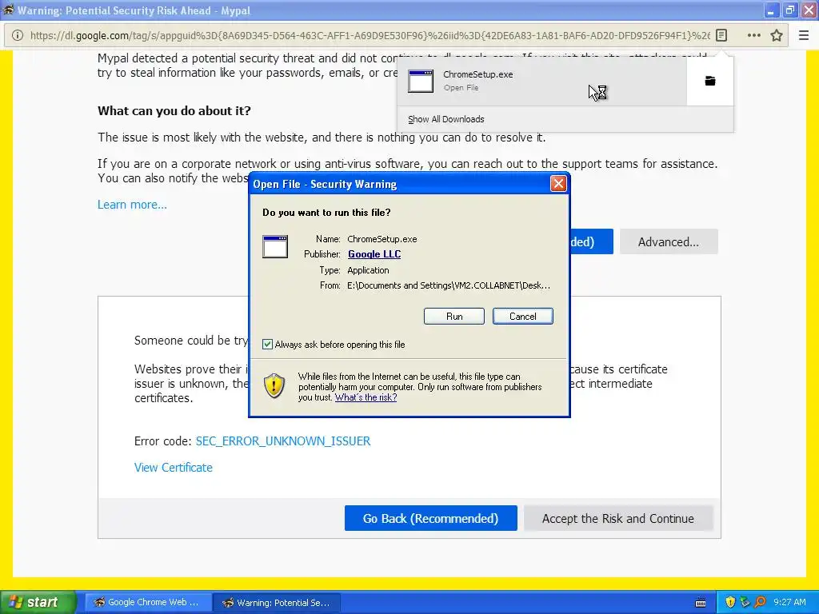Click Go Back (Recommended) button at bottom

(x=431, y=518)
